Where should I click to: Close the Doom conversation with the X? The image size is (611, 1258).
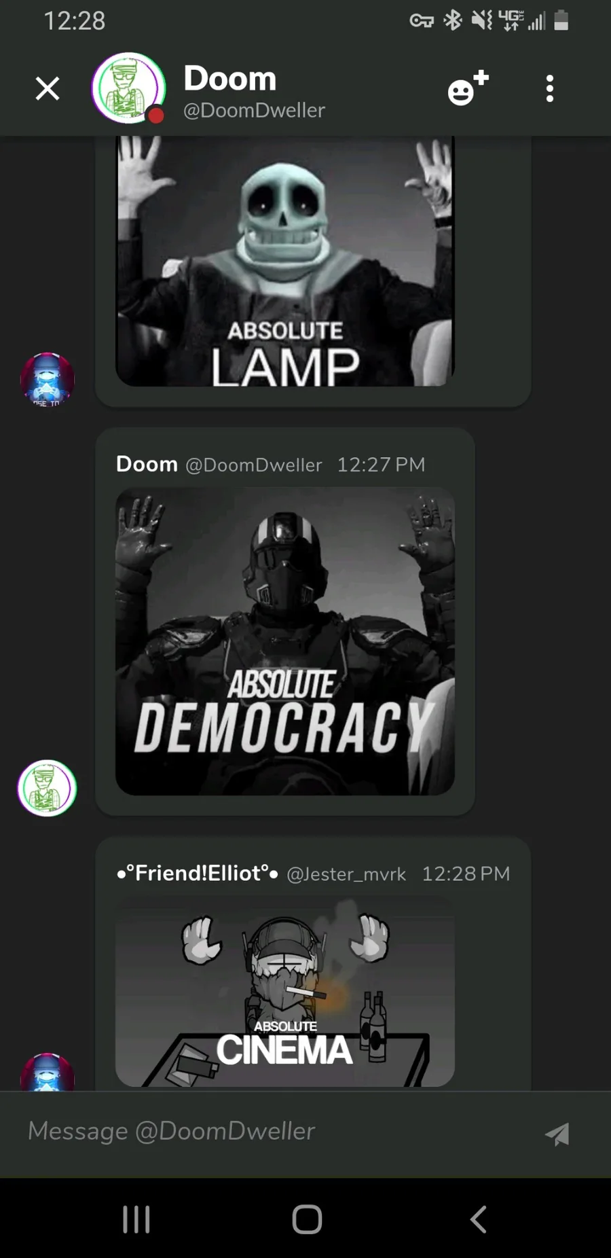[x=48, y=88]
